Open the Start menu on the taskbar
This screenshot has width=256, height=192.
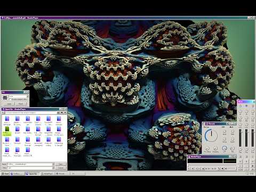click(x=5, y=174)
